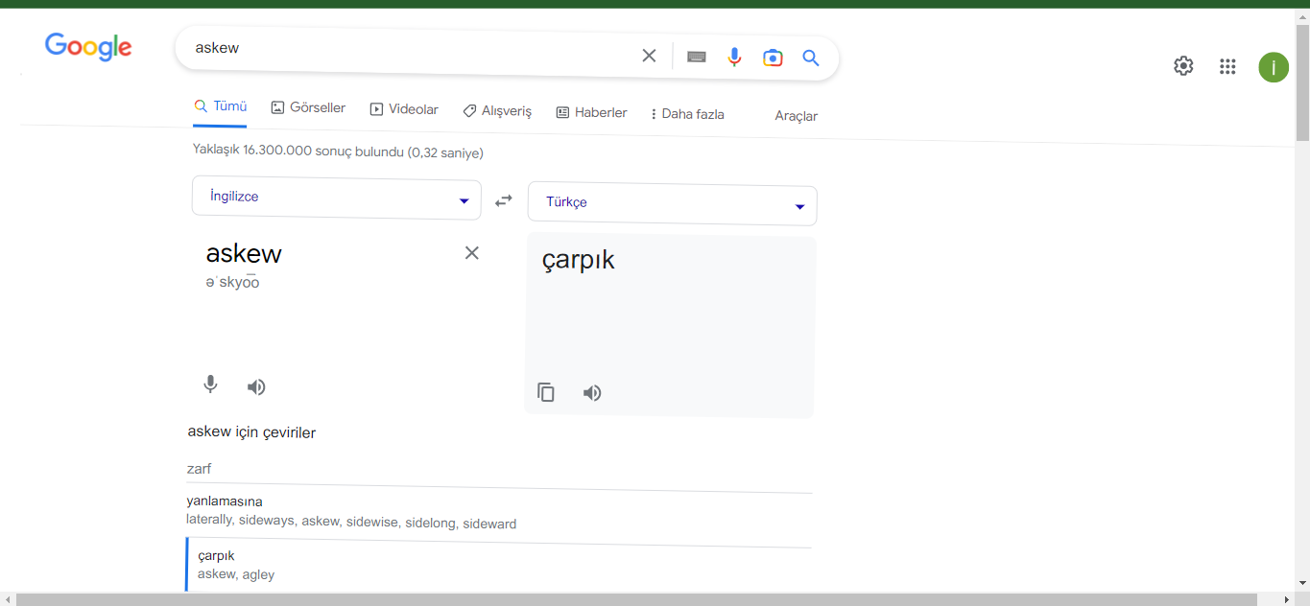
Task: Open the Videolar results tab
Action: coord(403,108)
